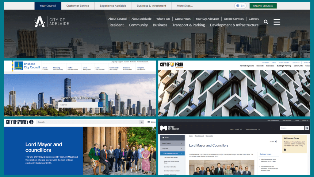
Task: Expand the About Council dropdown on Melbourne
Action: click(235, 130)
